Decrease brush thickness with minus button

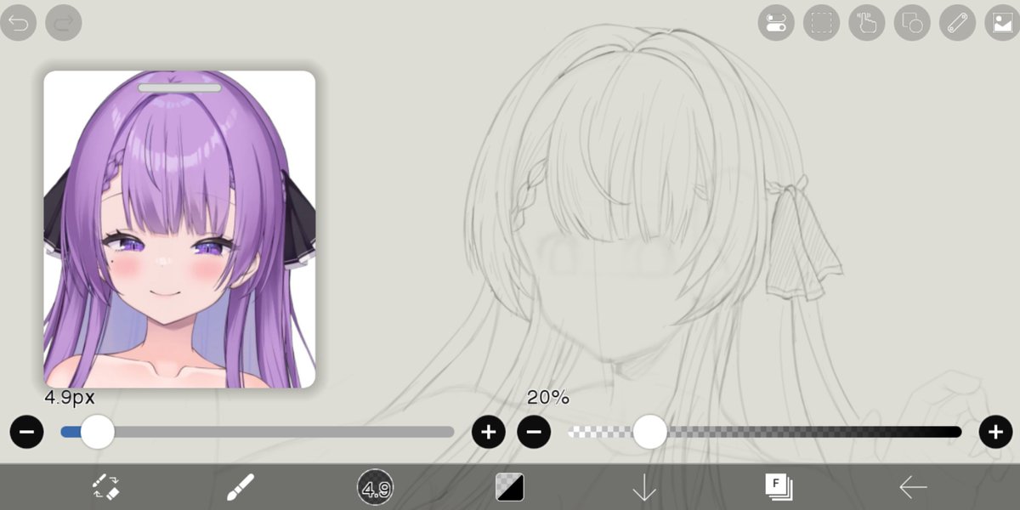click(26, 433)
